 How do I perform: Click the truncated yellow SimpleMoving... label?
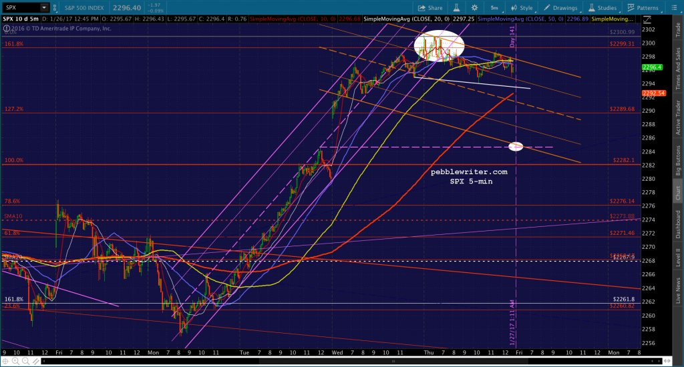pyautogui.click(x=612, y=19)
